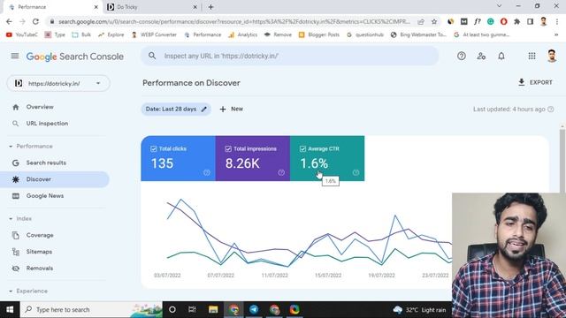Open the Google account avatar in Search Console
The width and height of the screenshot is (566, 318).
click(x=552, y=56)
